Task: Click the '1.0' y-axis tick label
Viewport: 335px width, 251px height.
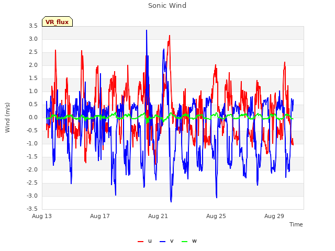Action: pyautogui.click(x=33, y=92)
